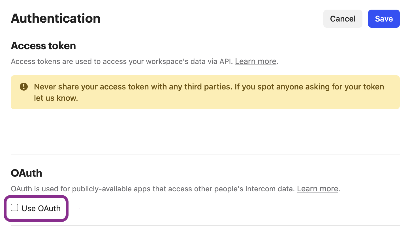Save the authentication settings
410x227 pixels.
tap(384, 19)
